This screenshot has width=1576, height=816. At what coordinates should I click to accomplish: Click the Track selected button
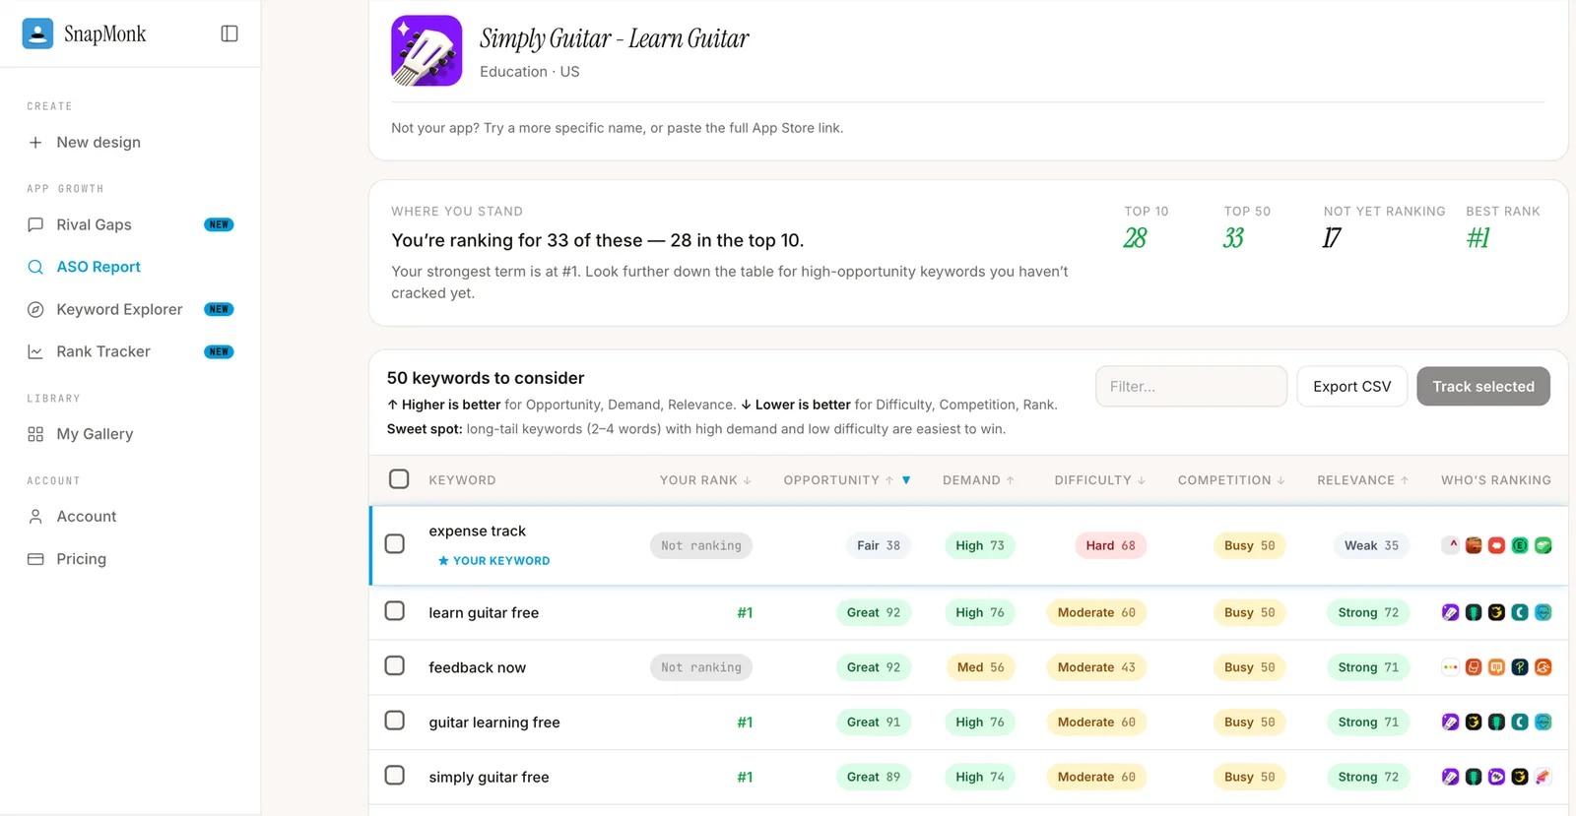[x=1483, y=386]
